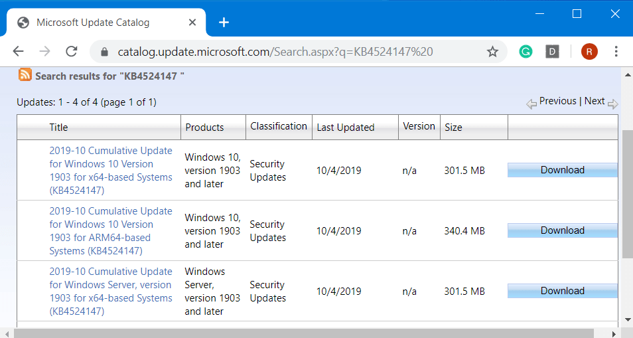Reload the page with the refresh icon
This screenshot has height=338, width=633.
tap(72, 51)
